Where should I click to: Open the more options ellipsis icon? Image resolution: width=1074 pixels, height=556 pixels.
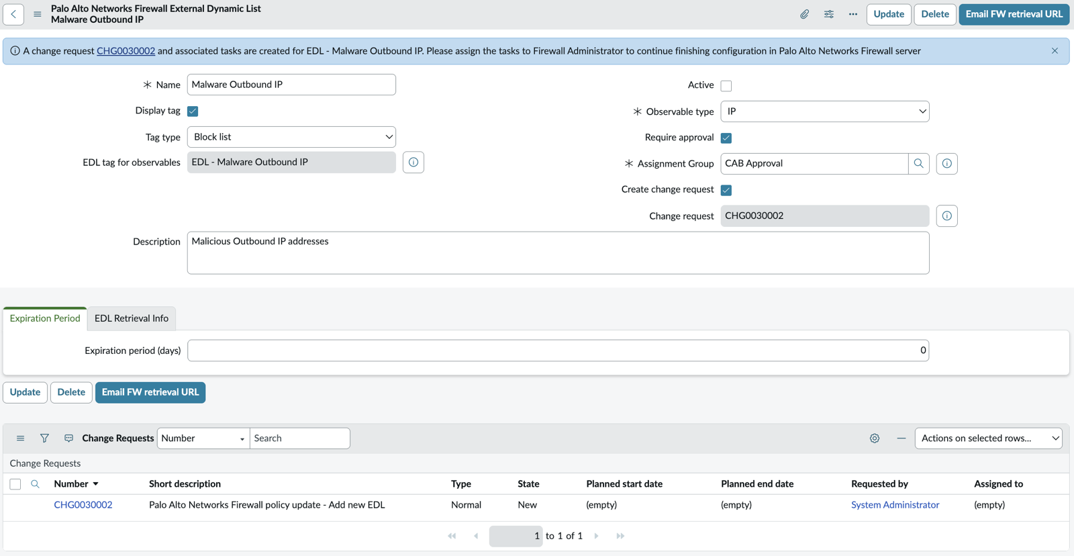853,14
